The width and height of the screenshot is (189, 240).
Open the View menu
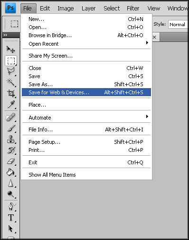154,9
